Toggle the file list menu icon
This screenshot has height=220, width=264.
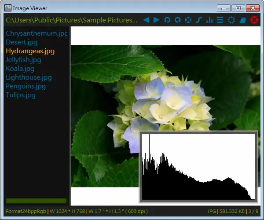pyautogui.click(x=220, y=20)
